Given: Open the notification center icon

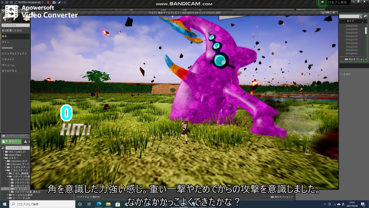Looking at the screenshot, I should [x=363, y=204].
